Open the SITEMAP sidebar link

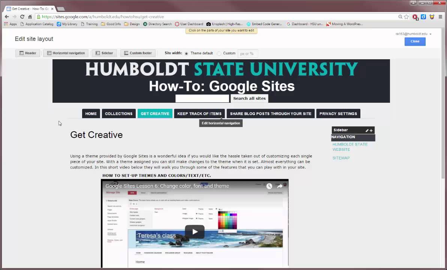[x=341, y=158]
